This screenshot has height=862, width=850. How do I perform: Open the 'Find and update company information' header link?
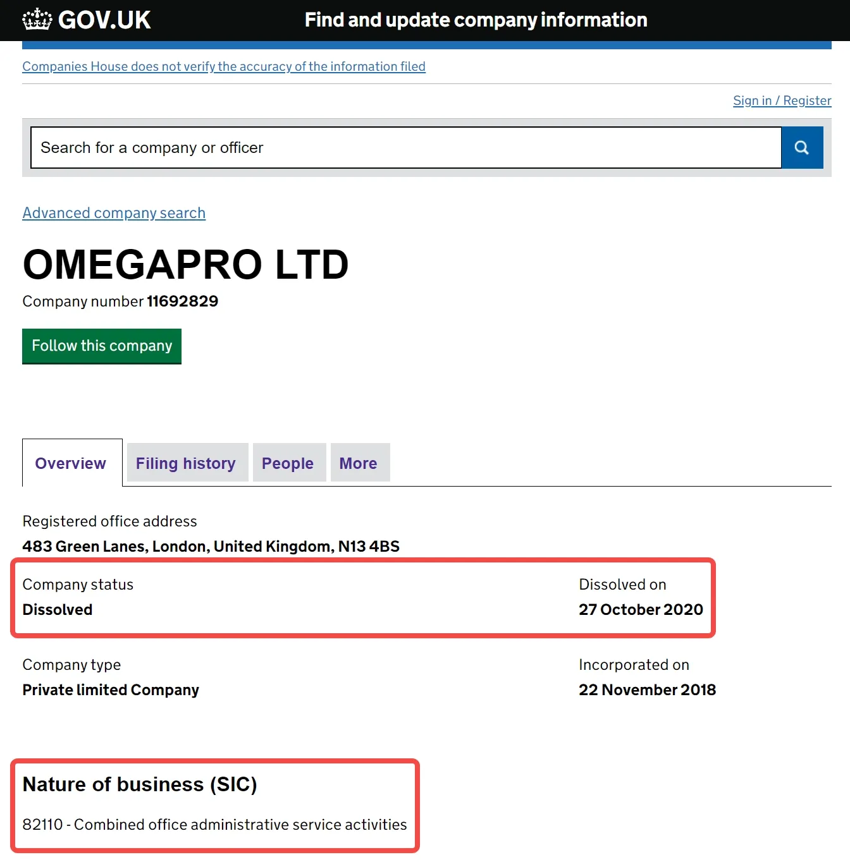point(476,20)
